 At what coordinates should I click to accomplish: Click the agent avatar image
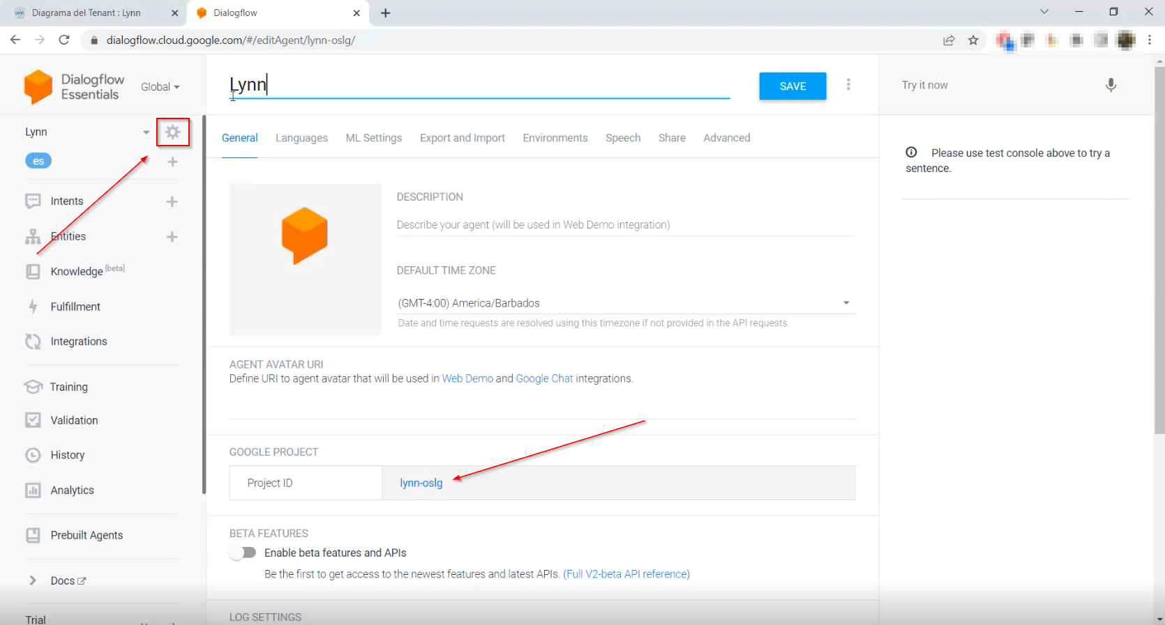tap(305, 259)
